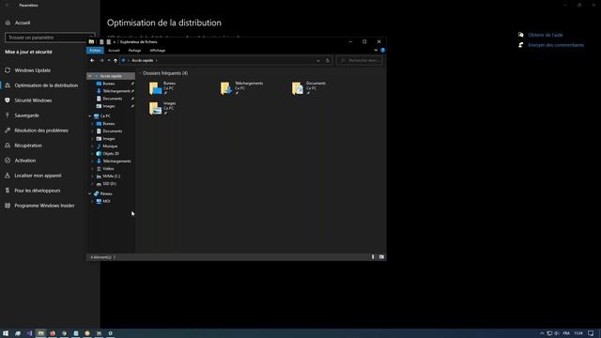Viewport: 601px width, 338px height.
Task: Switch to the Partage ribbon tab
Action: point(134,50)
